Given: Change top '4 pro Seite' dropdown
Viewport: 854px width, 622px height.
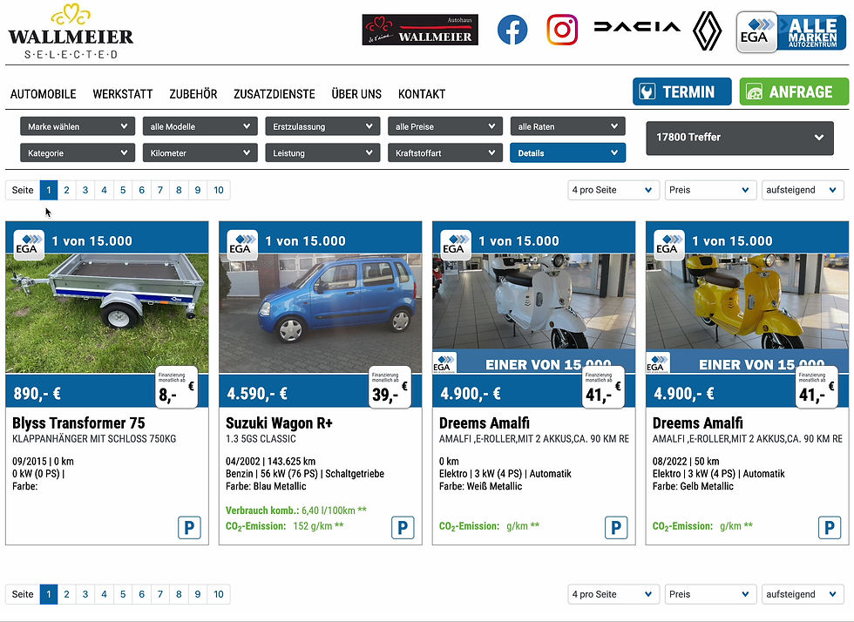Looking at the screenshot, I should pyautogui.click(x=613, y=190).
